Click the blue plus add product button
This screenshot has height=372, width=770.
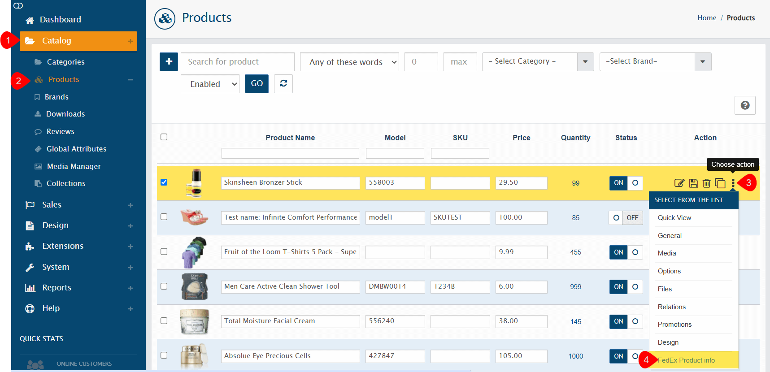169,62
